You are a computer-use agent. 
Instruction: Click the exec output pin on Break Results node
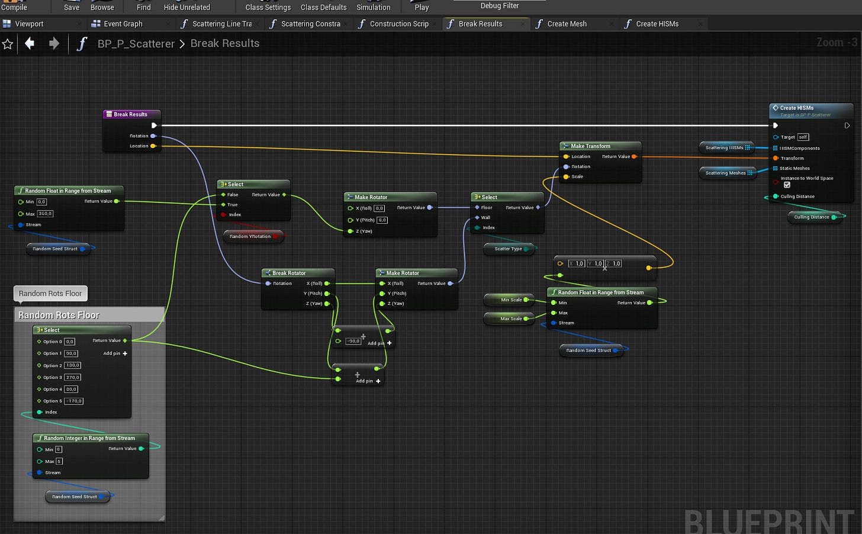coord(154,126)
